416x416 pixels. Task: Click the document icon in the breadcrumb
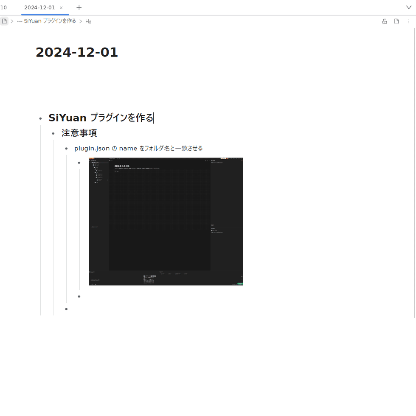coord(4,21)
